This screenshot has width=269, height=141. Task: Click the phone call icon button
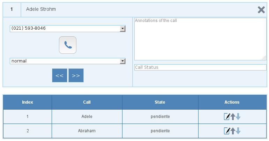68,45
